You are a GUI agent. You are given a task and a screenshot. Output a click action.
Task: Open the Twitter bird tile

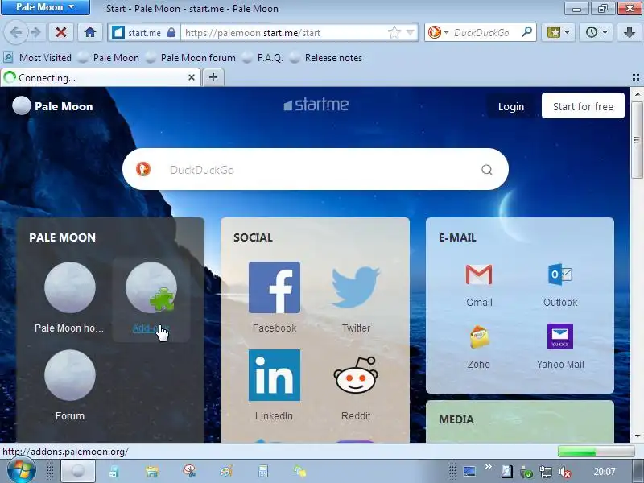356,298
